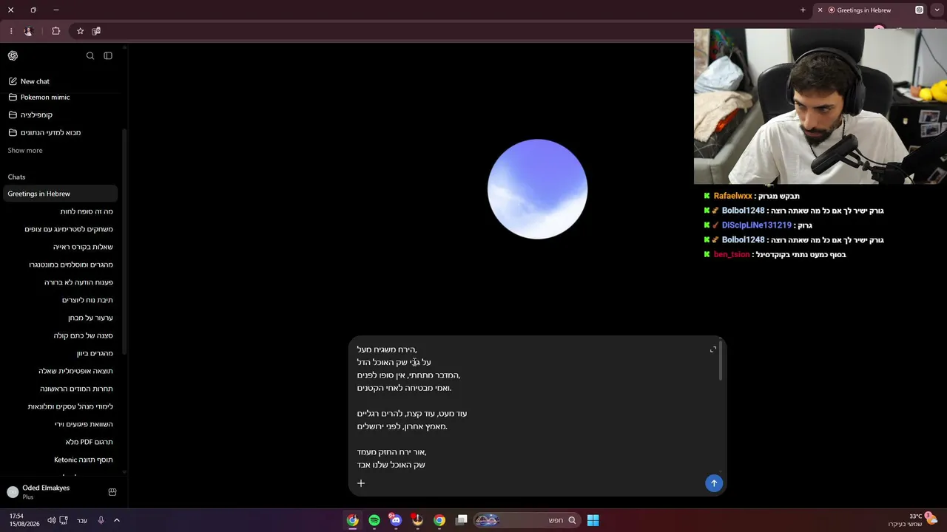
Task: Open chat משחקים לסטרימינג עם צופים
Action: pos(69,229)
